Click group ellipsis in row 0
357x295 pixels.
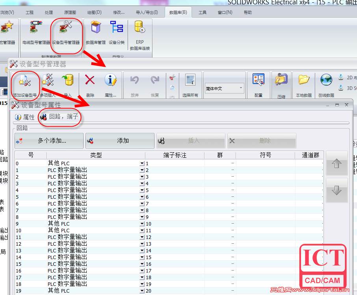(x=232, y=163)
